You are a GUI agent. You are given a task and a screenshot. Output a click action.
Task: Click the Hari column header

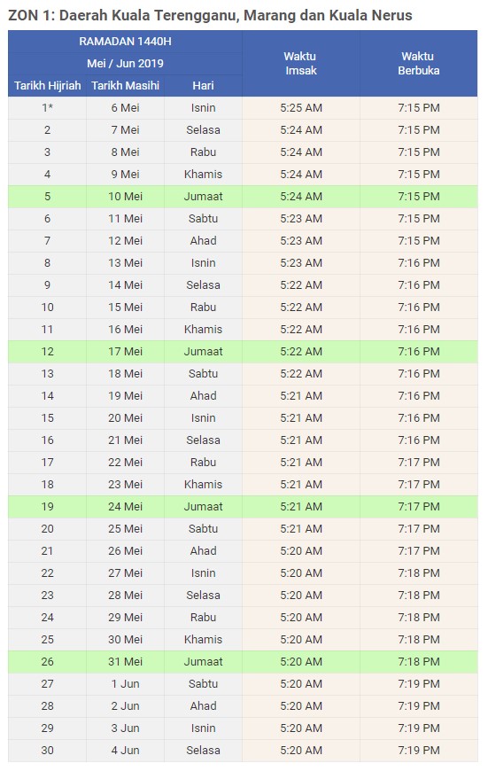203,86
